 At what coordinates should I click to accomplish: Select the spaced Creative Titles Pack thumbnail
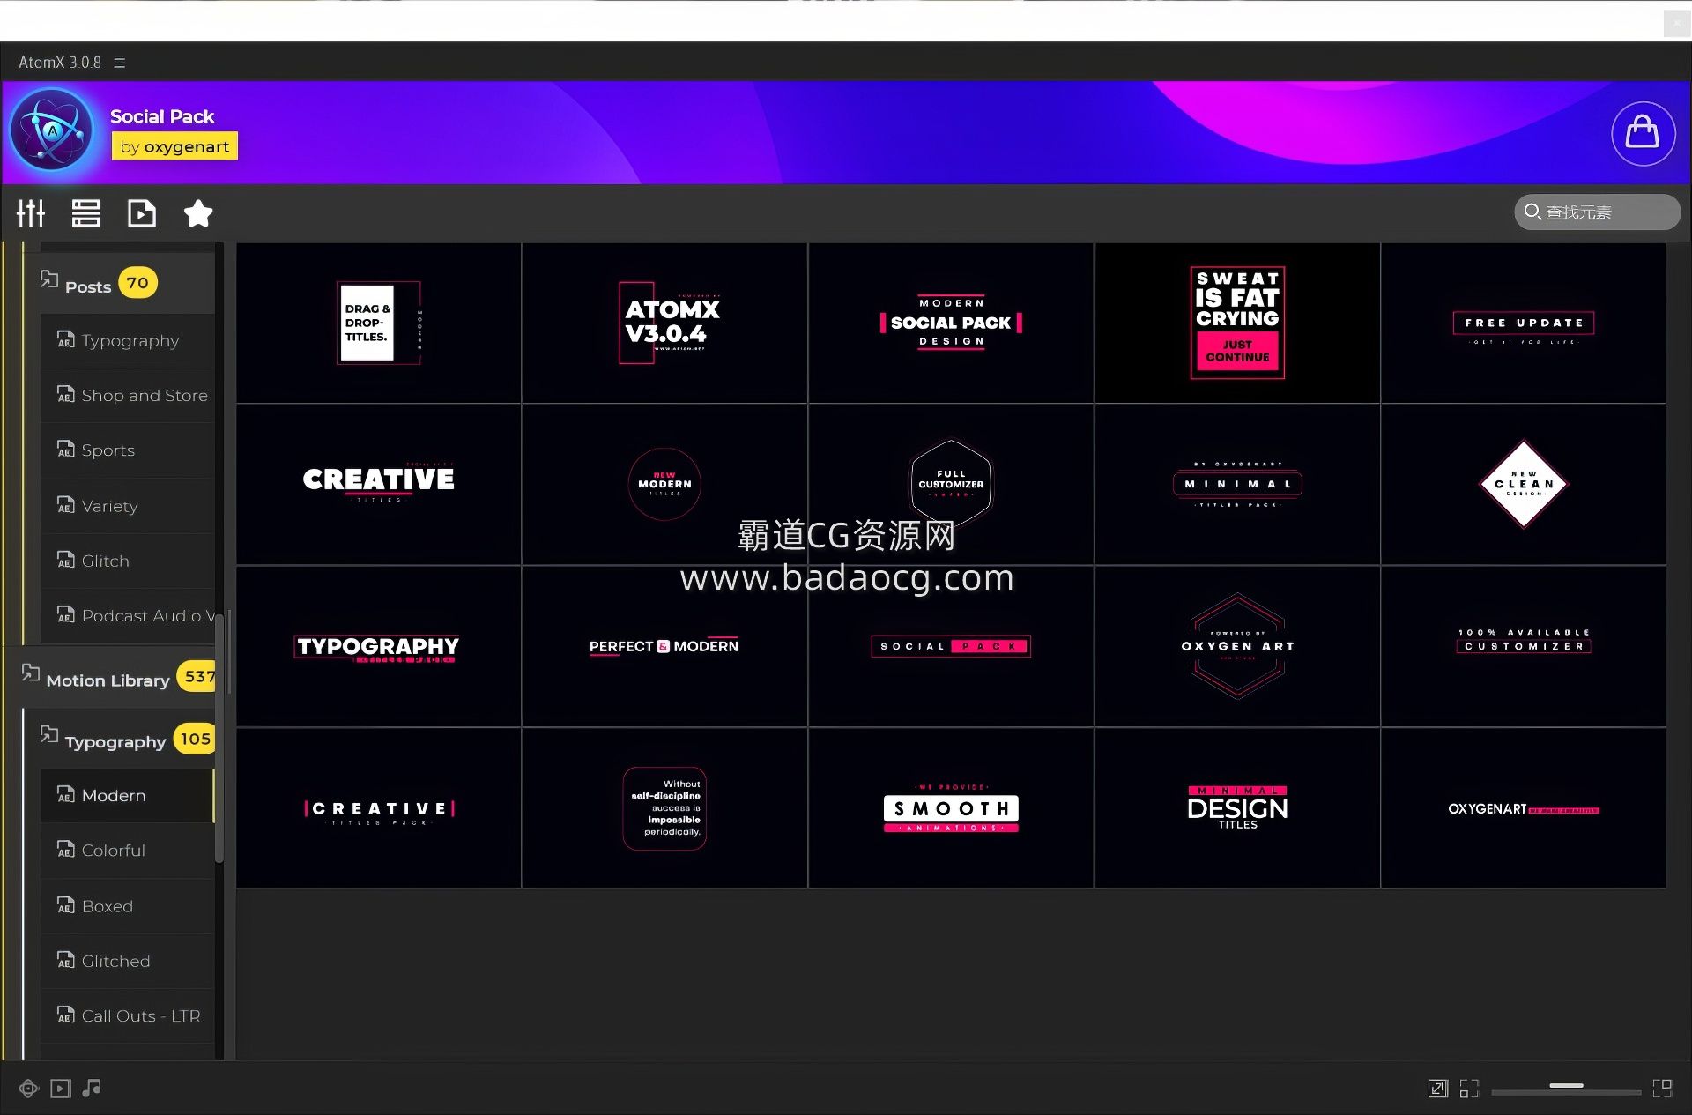[379, 808]
